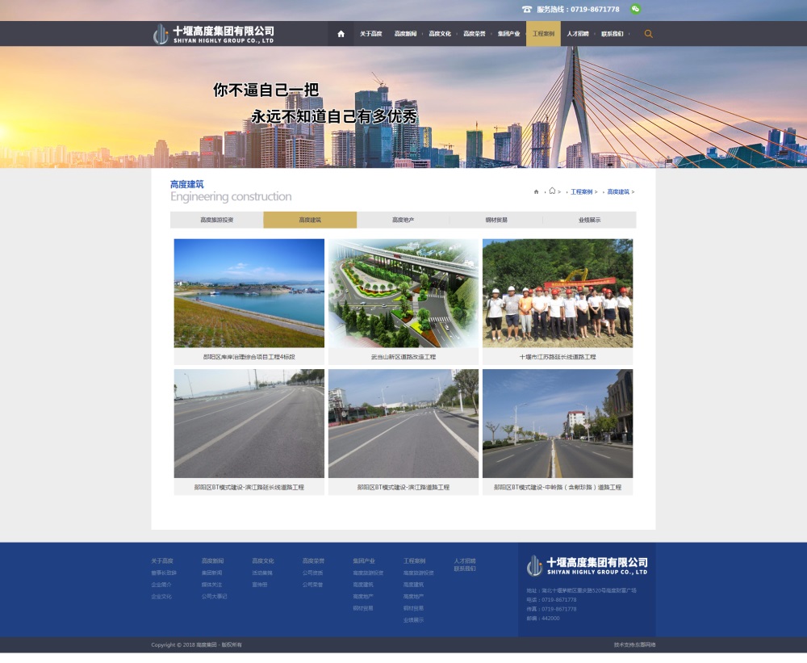
Task: Open the search magnifier icon
Action: pos(649,34)
